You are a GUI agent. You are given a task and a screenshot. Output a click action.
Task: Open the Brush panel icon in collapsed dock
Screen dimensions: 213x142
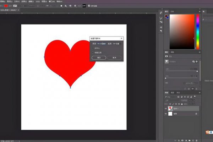click(161, 18)
